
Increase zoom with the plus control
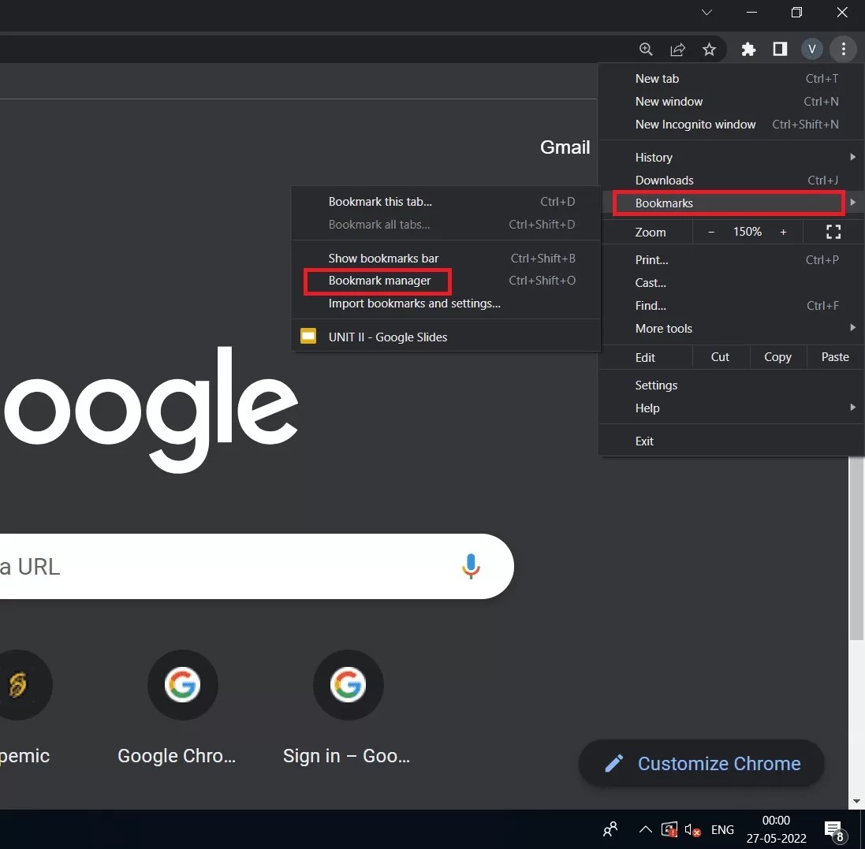click(784, 232)
